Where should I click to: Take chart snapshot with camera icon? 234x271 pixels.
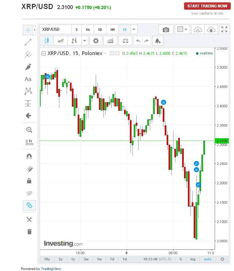point(166,30)
